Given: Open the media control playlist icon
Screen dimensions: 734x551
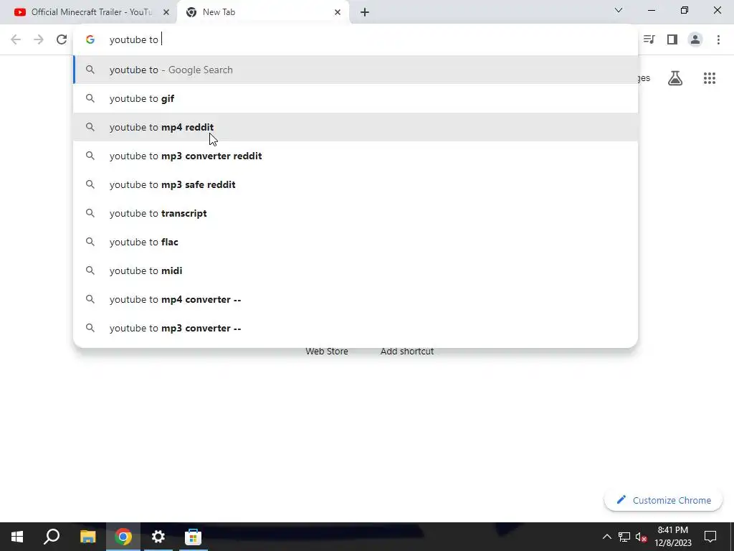Looking at the screenshot, I should coord(649,39).
